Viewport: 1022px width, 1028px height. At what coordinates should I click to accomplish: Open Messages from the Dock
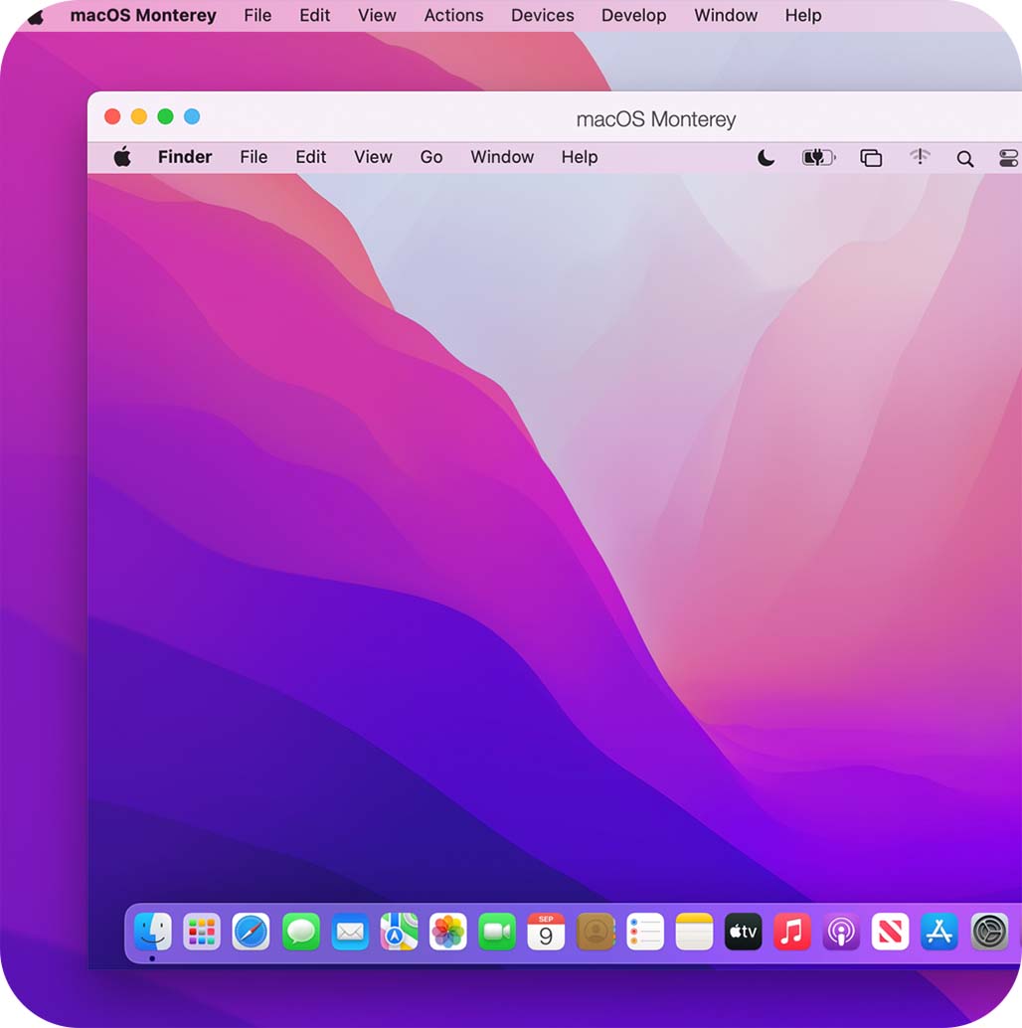300,932
